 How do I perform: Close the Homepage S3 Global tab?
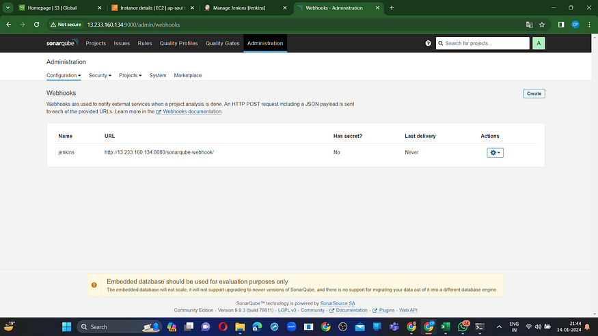[x=100, y=8]
